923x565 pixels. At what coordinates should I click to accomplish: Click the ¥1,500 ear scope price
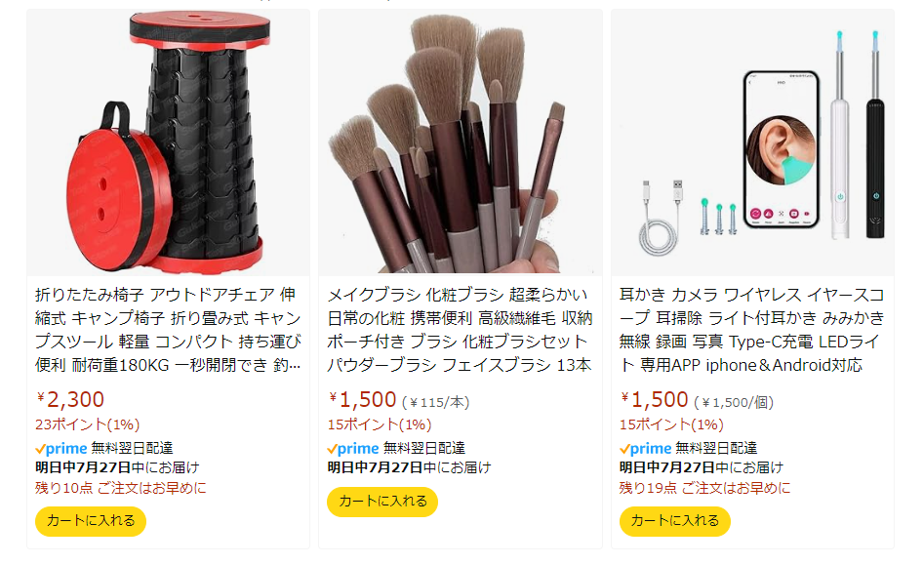click(655, 400)
